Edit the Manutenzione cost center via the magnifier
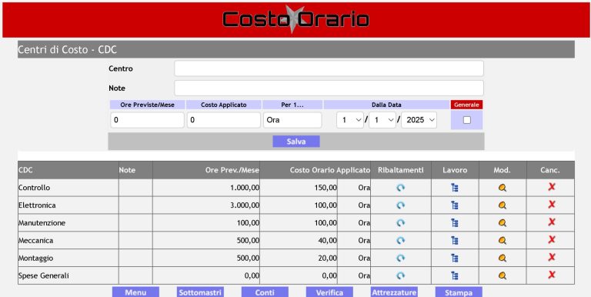This screenshot has height=297, width=591. (502, 223)
